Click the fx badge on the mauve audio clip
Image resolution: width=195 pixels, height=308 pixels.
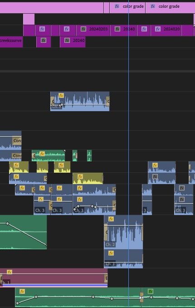click(x=9, y=272)
